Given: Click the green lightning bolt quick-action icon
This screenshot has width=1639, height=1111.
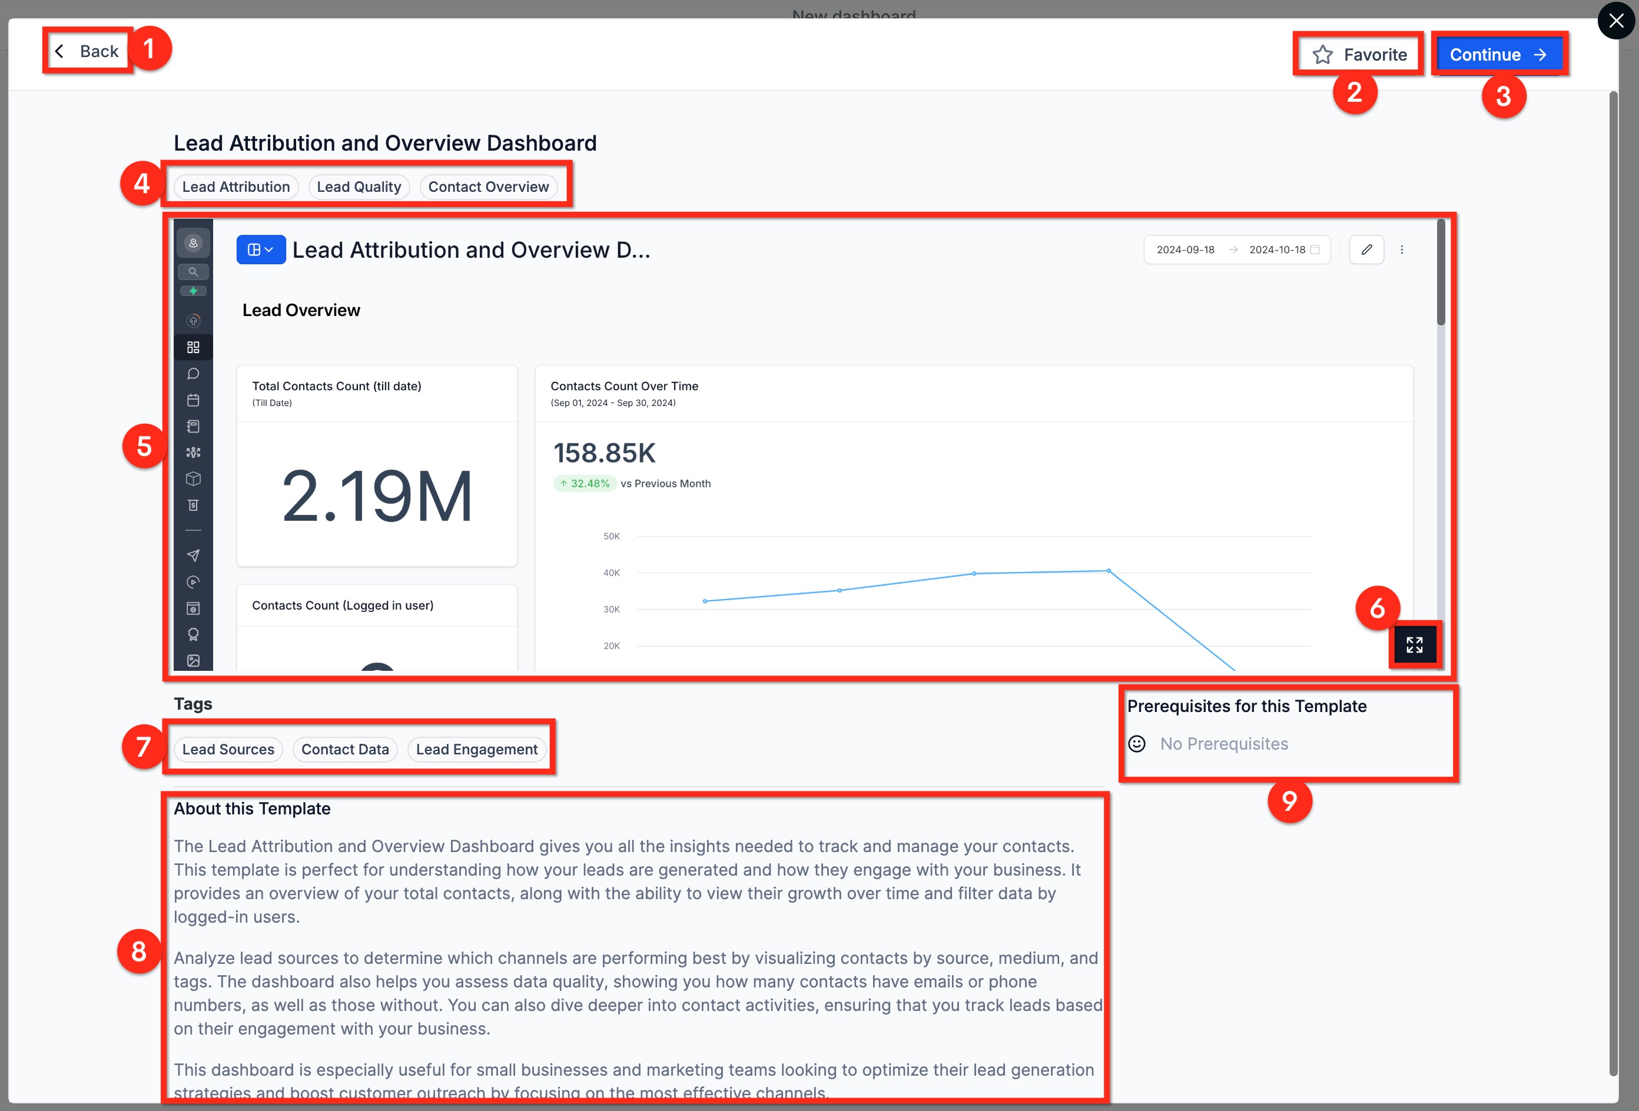Looking at the screenshot, I should pyautogui.click(x=193, y=291).
